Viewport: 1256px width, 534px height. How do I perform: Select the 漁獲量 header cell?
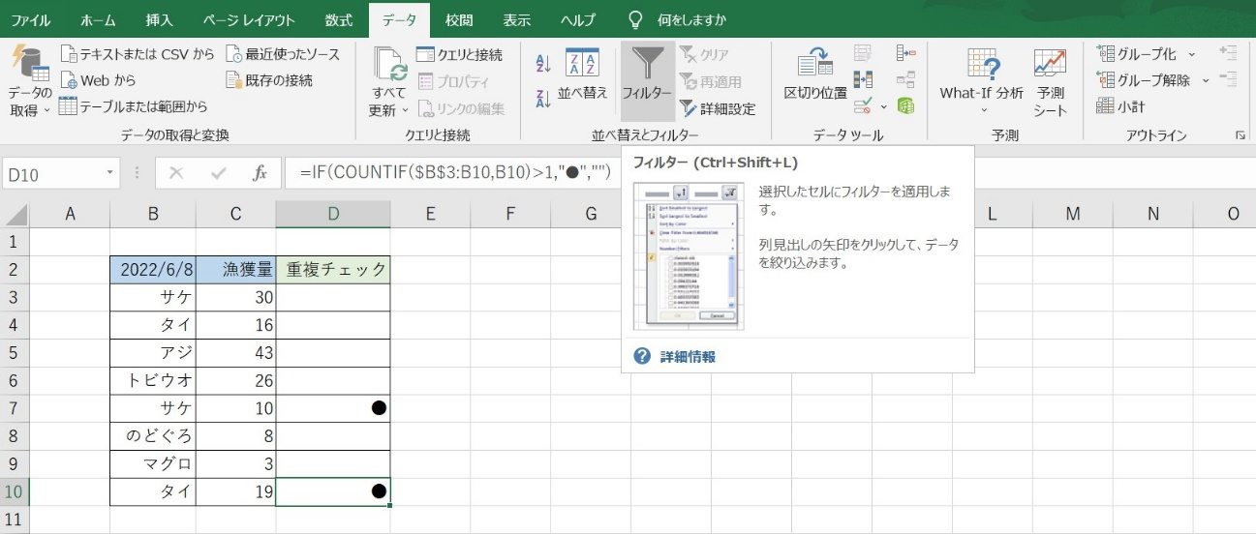(235, 270)
